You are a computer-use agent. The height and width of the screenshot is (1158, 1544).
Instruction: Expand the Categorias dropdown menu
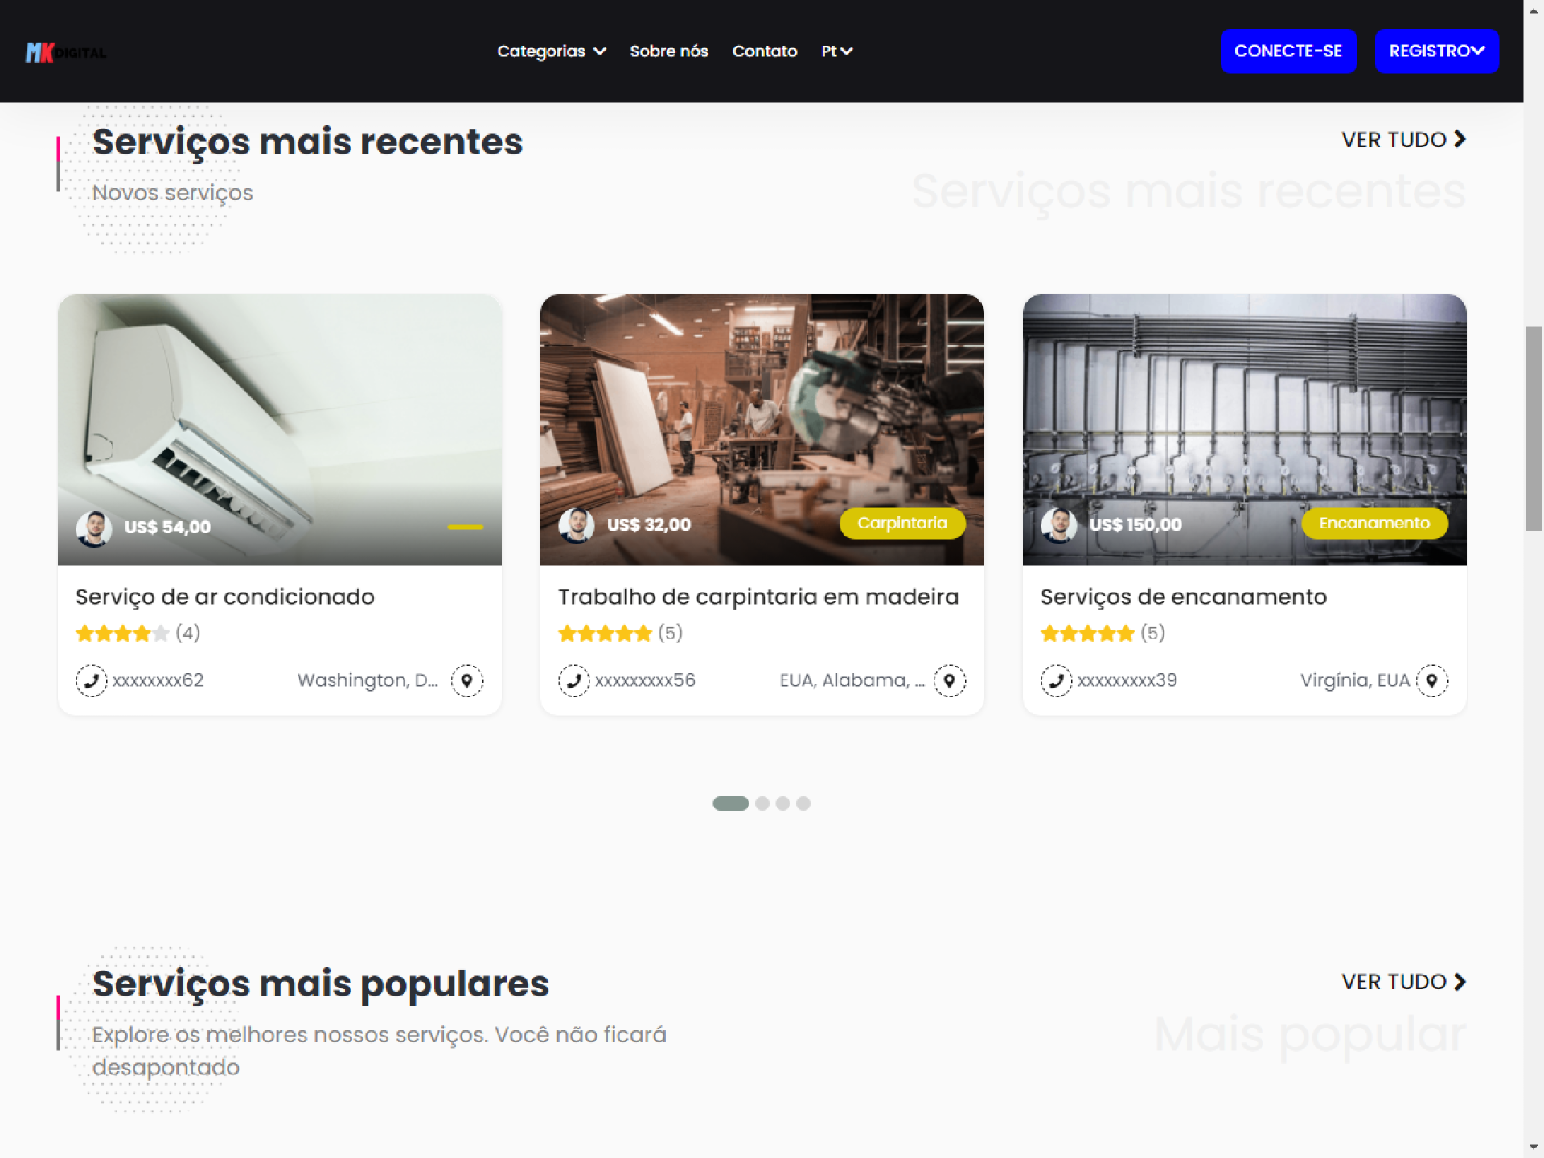click(x=551, y=51)
